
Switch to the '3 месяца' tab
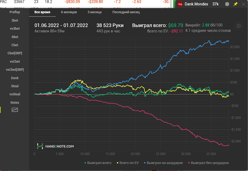(x=95, y=12)
